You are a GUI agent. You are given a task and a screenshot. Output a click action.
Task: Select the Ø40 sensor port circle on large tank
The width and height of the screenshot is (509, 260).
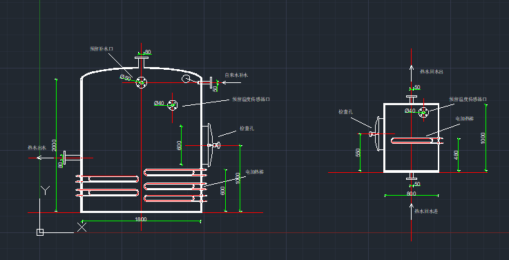(x=173, y=104)
